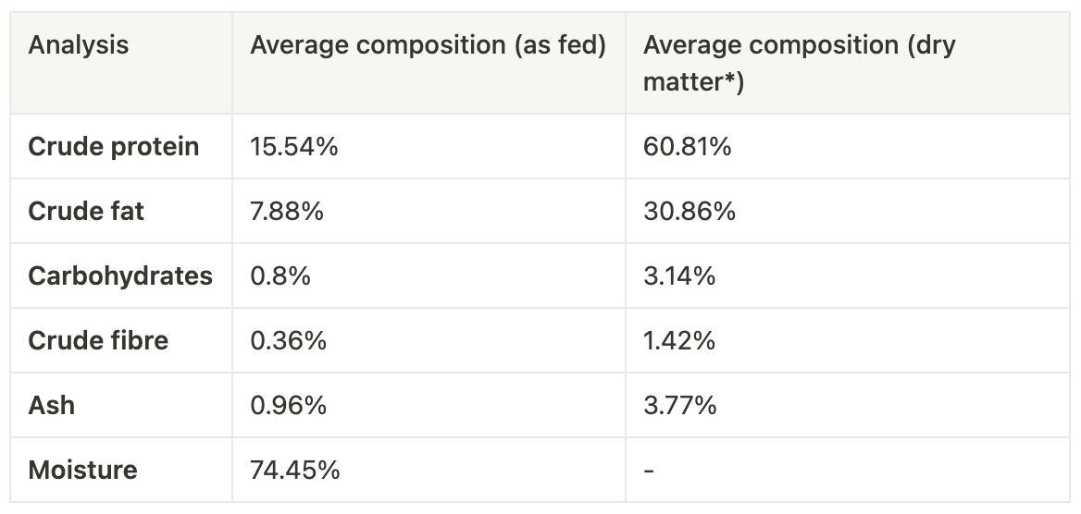Screen dimensions: 1081x514
Task: Select the 3.14% dry matter value
Action: pos(679,276)
